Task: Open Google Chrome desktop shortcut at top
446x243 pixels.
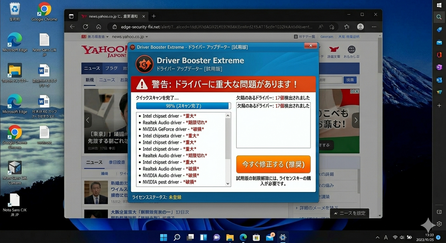Action: tap(44, 12)
